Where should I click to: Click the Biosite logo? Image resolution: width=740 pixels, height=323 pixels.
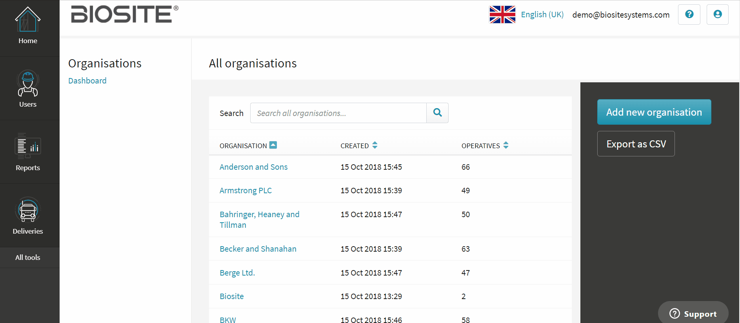pyautogui.click(x=125, y=15)
